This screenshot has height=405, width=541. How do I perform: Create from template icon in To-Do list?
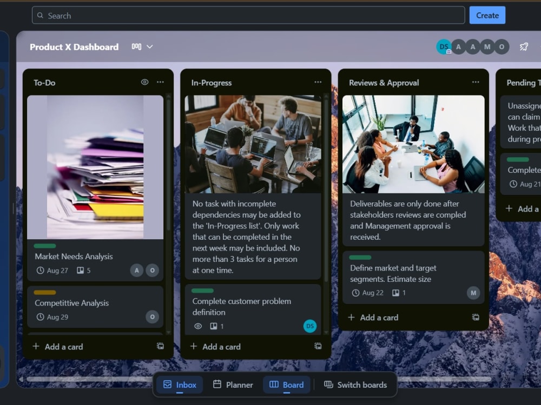click(x=161, y=346)
